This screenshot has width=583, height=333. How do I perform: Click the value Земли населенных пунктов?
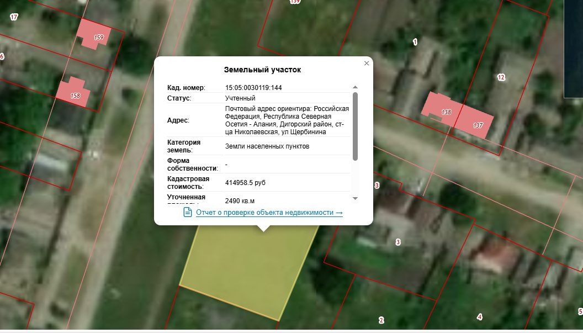pos(267,146)
